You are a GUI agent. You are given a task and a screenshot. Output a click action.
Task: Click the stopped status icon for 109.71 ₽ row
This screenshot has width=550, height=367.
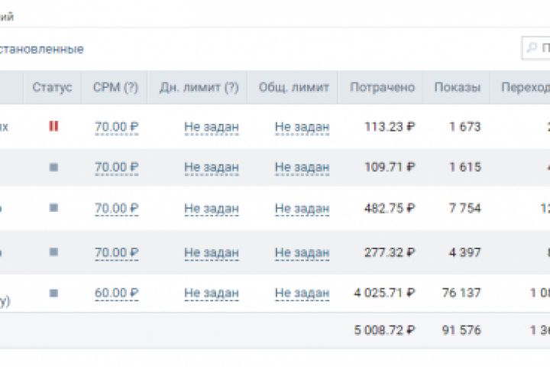tap(53, 167)
